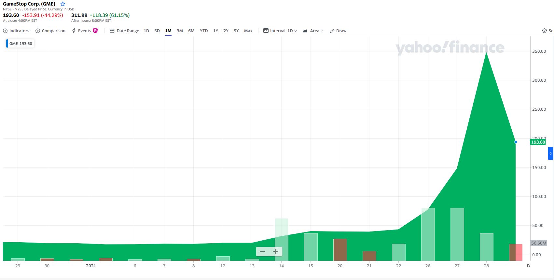Click the volume bar for January 27
554x280 pixels.
(457, 234)
